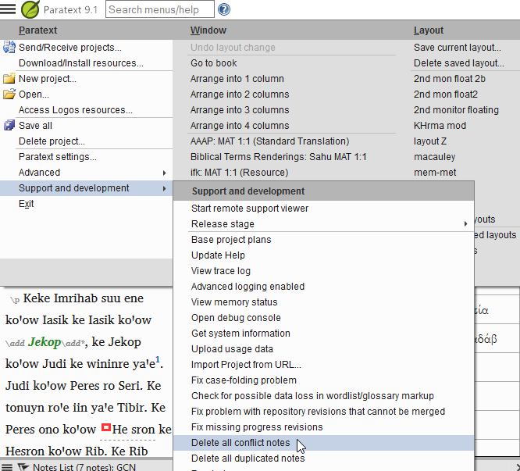Click footnote marker 1 after ya'e
The width and height of the screenshot is (520, 471).
(158, 359)
